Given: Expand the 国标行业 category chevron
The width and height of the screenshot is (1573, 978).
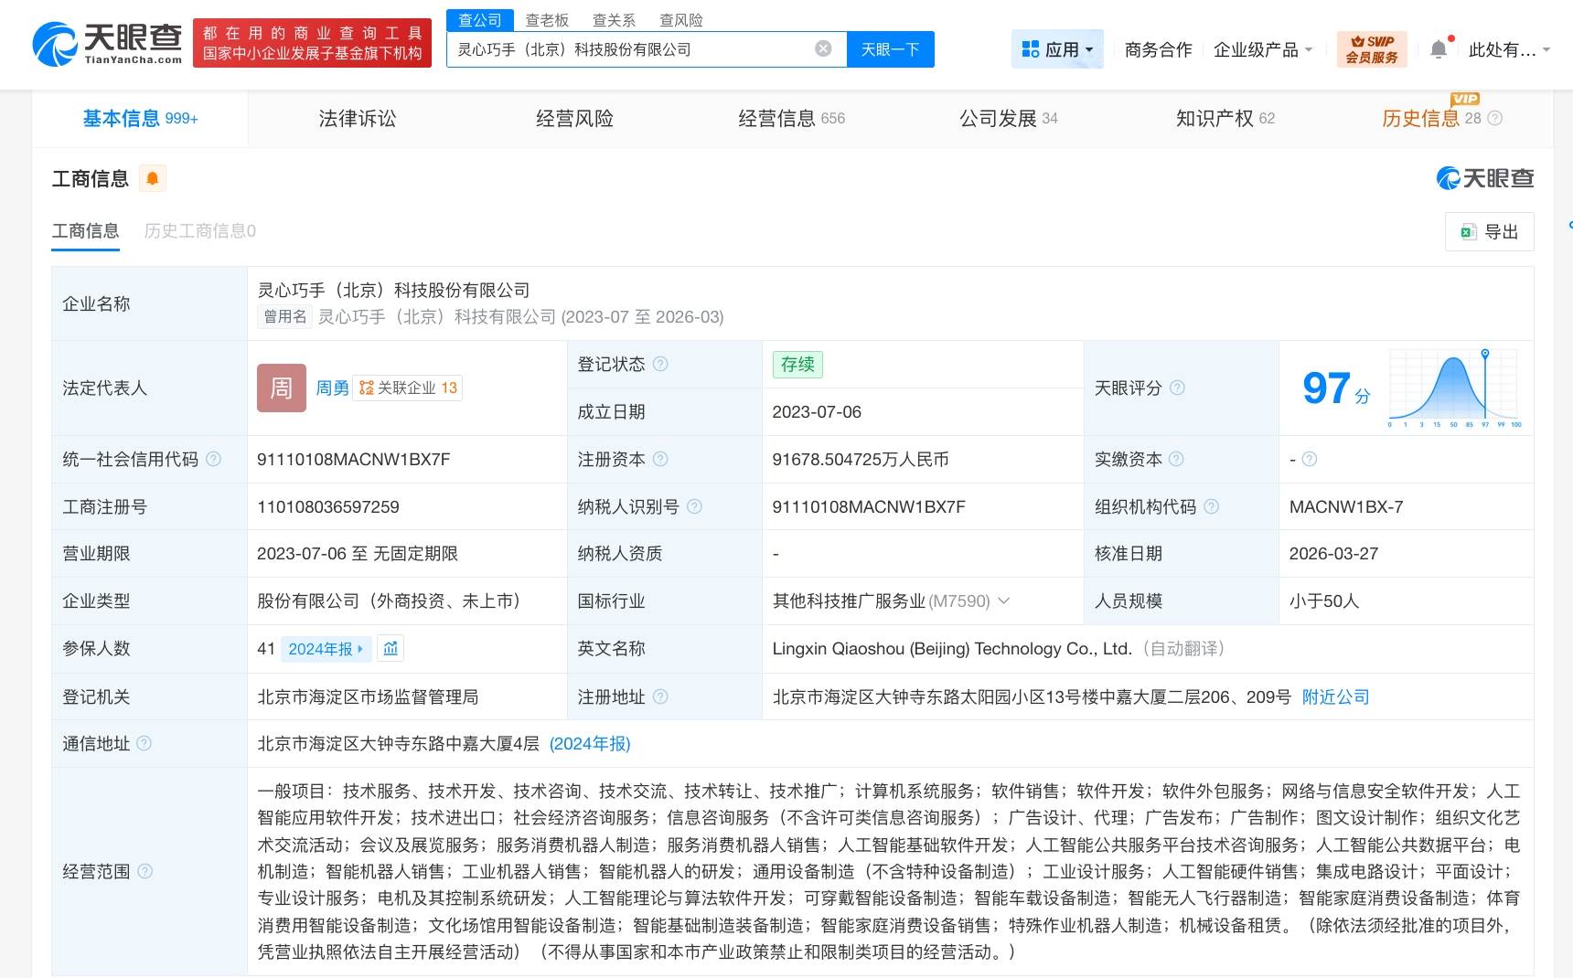Looking at the screenshot, I should click(1003, 601).
